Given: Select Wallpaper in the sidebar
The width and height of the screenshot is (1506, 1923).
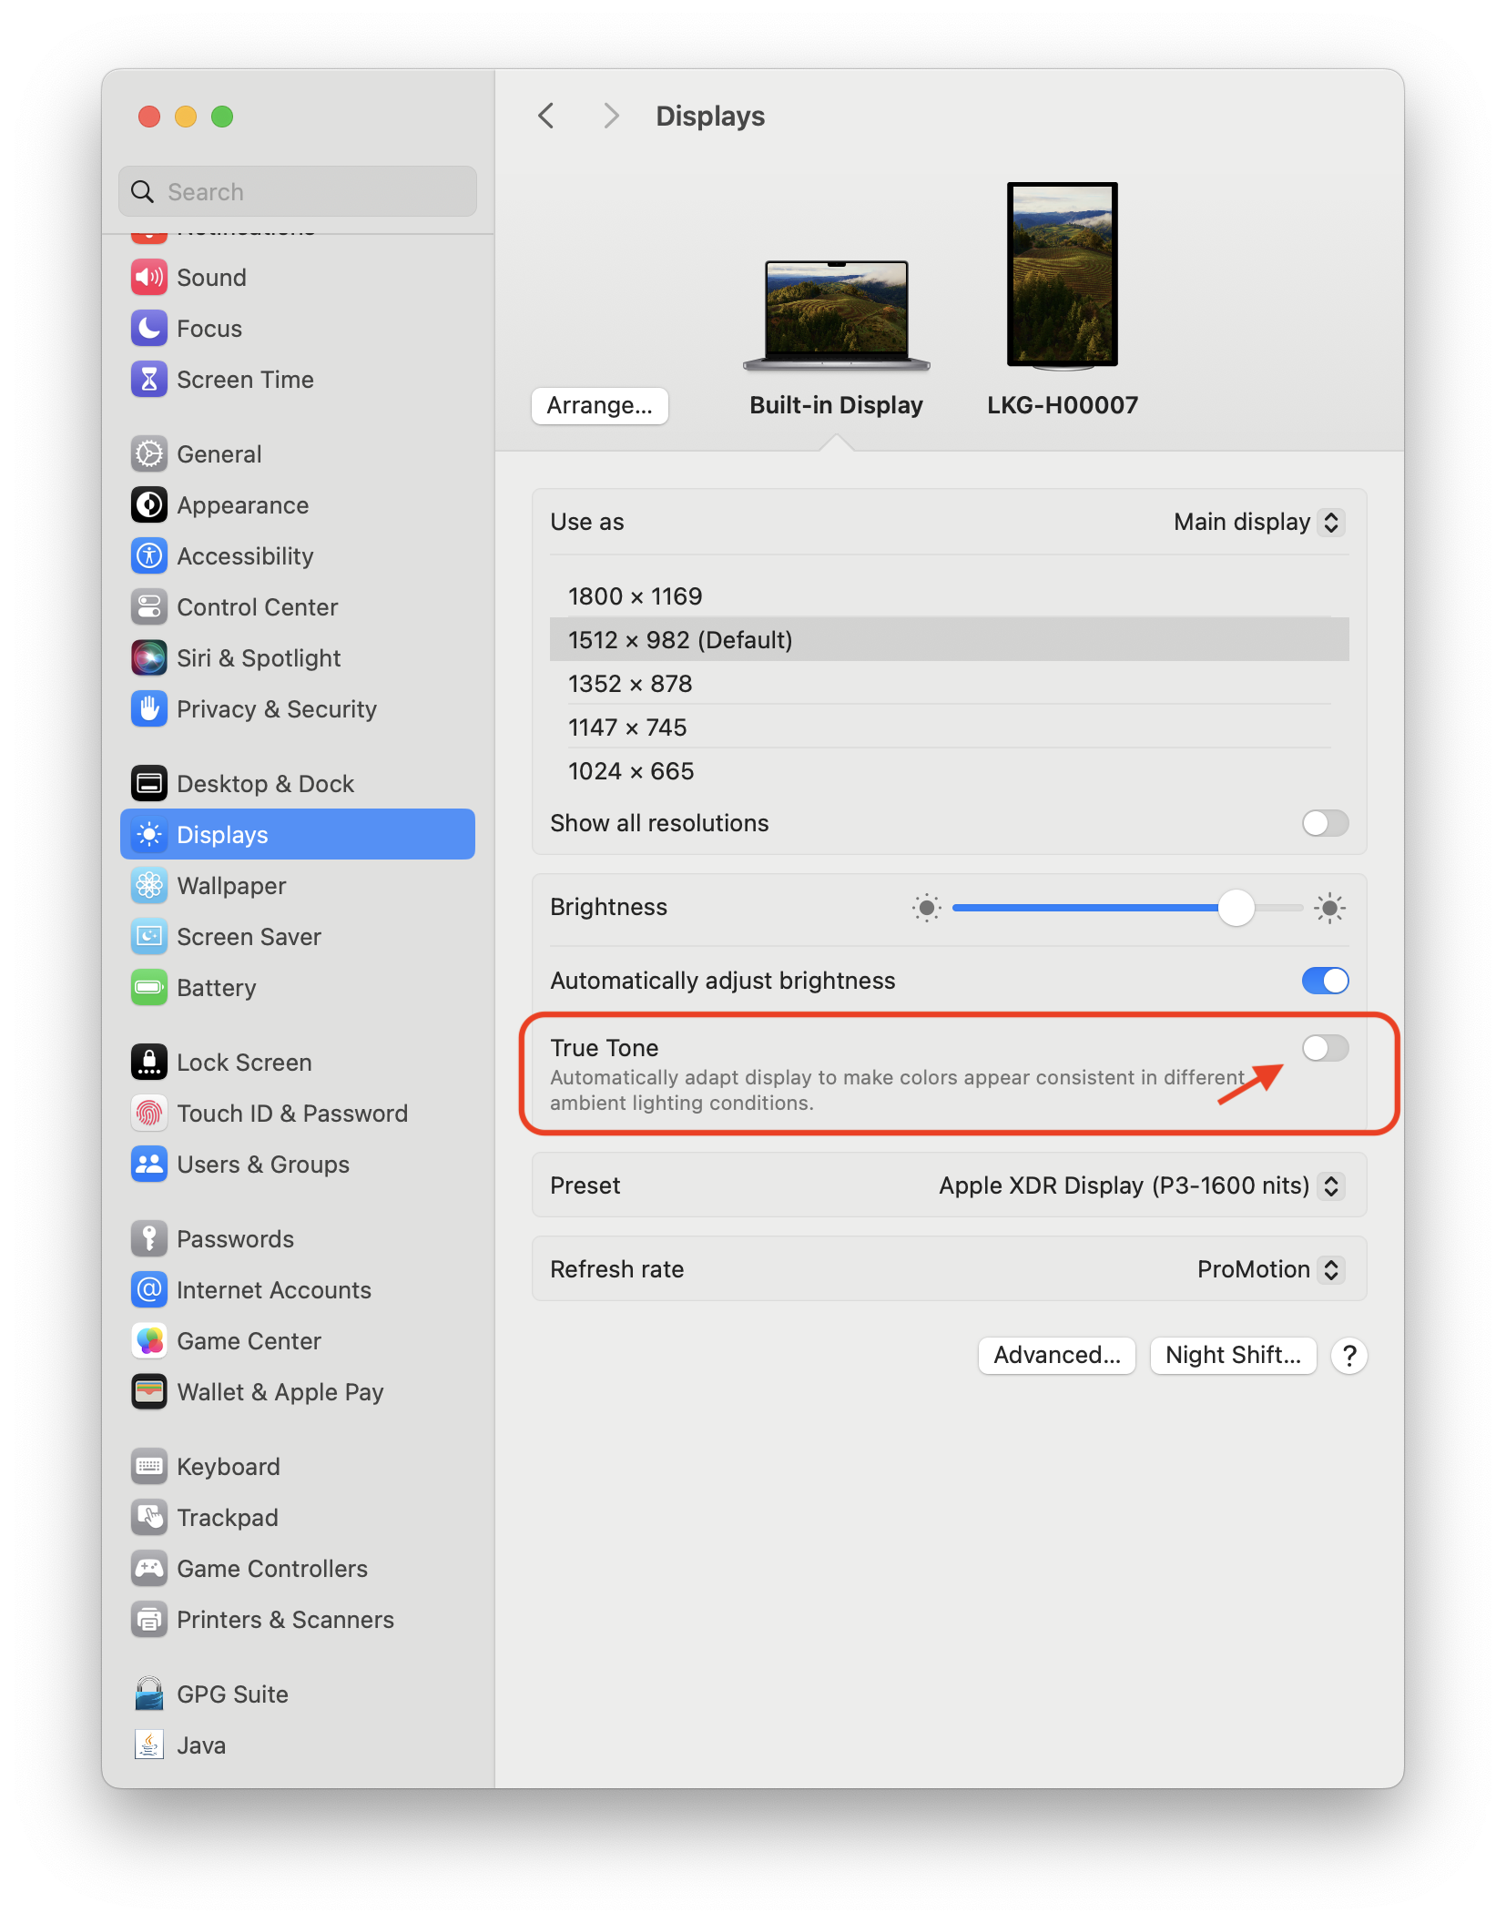Looking at the screenshot, I should point(231,886).
